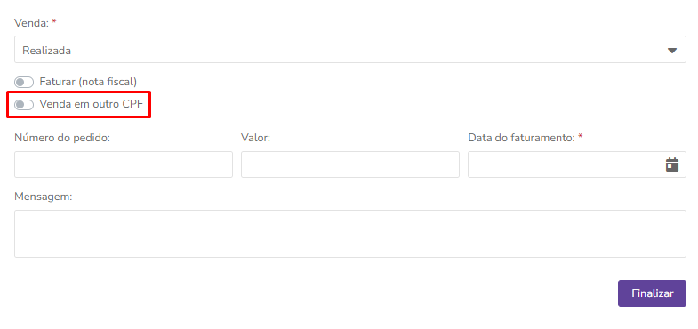Open the Venda combo box showing Realizada

(x=350, y=50)
